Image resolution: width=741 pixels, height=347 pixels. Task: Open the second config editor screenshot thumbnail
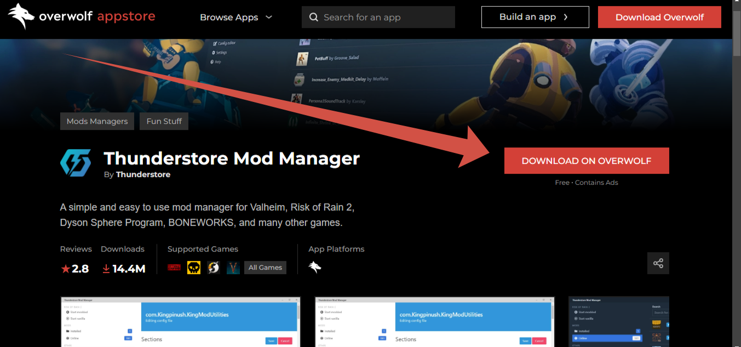click(435, 322)
